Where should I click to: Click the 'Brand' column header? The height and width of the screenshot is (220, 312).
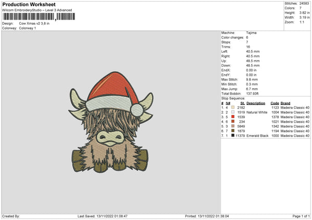[285, 103]
